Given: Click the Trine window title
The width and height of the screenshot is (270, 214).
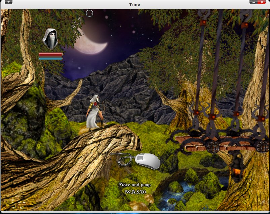Looking at the screenshot, I should (134, 4).
